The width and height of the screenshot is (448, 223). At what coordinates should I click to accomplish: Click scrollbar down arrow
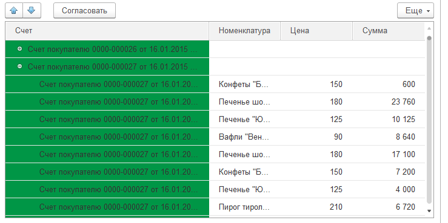click(x=429, y=211)
